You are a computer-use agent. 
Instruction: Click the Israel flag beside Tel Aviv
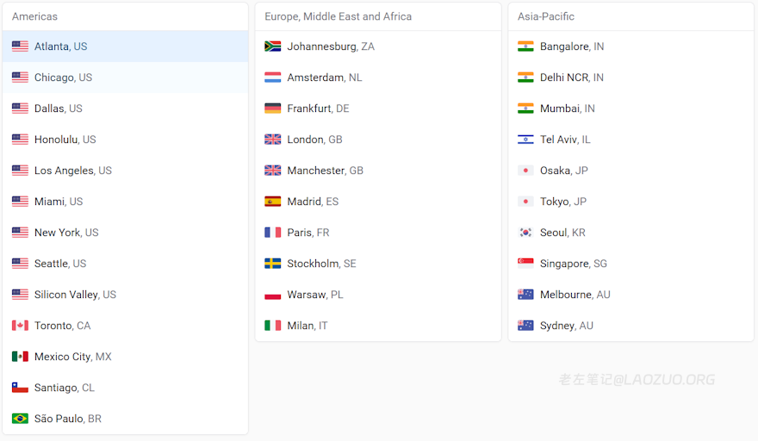point(525,140)
